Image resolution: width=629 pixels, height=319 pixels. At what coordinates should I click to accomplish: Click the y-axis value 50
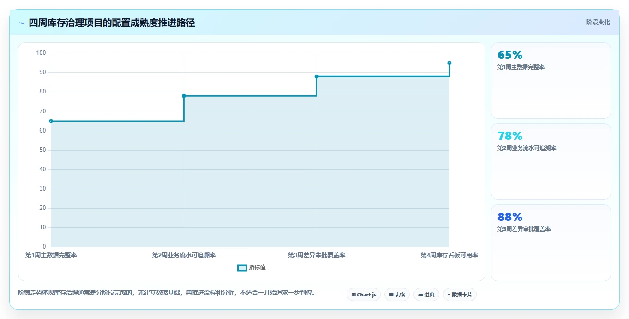tap(42, 150)
